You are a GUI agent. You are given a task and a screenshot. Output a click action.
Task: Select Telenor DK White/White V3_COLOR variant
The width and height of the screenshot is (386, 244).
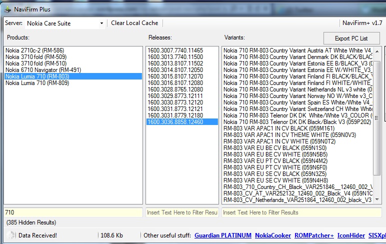coord(298,115)
